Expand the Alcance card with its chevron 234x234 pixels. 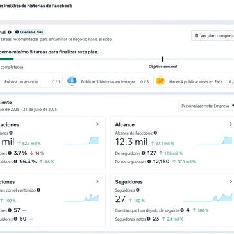231,124
